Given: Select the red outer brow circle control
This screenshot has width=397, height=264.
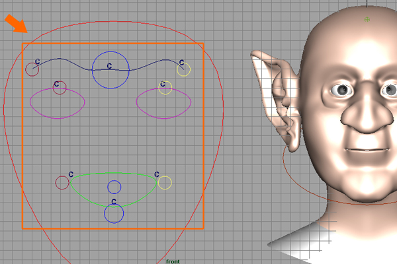Looking at the screenshot, I should [x=32, y=69].
